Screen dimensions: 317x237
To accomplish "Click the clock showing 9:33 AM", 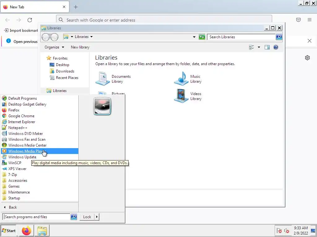I will coord(301,231).
